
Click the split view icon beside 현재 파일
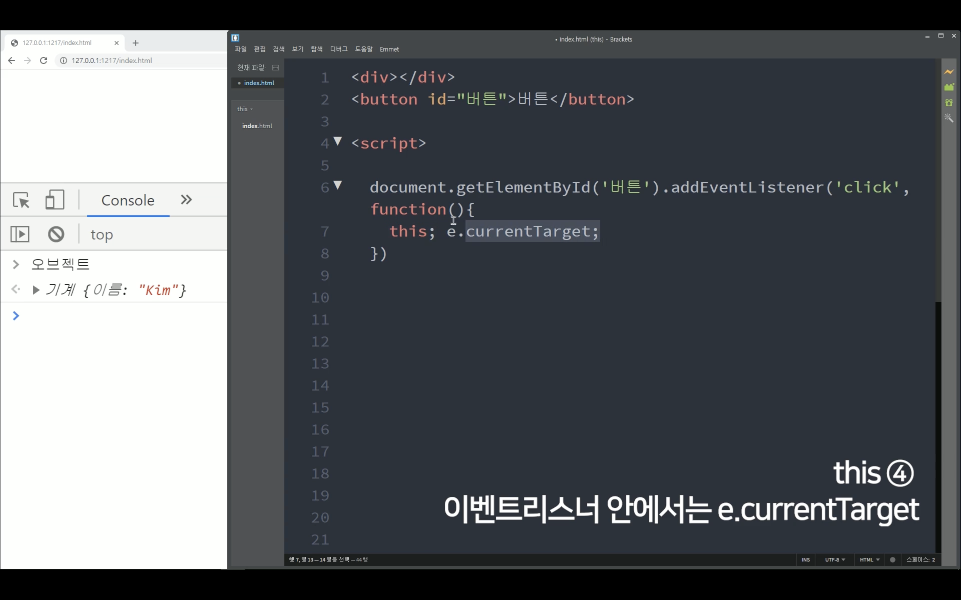click(275, 67)
